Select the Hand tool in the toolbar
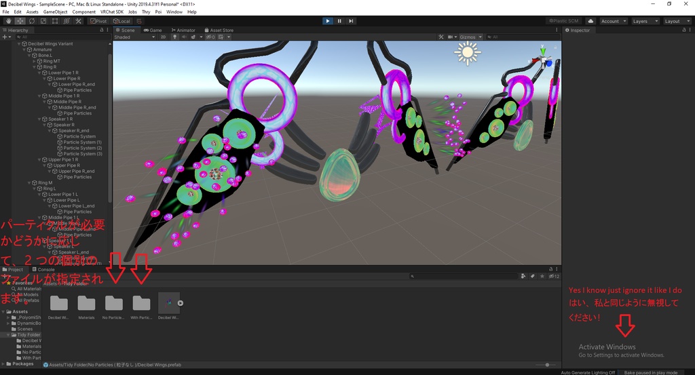Image resolution: width=695 pixels, height=375 pixels. [x=8, y=21]
